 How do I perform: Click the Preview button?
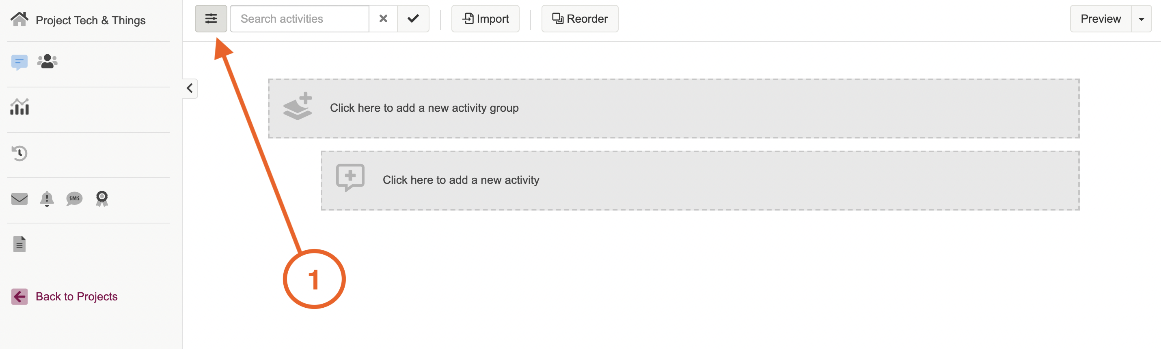(x=1100, y=19)
